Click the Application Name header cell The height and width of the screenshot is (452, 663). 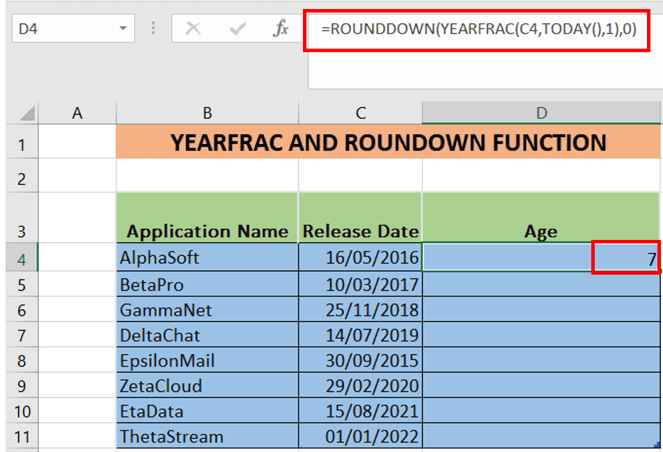pos(208,218)
